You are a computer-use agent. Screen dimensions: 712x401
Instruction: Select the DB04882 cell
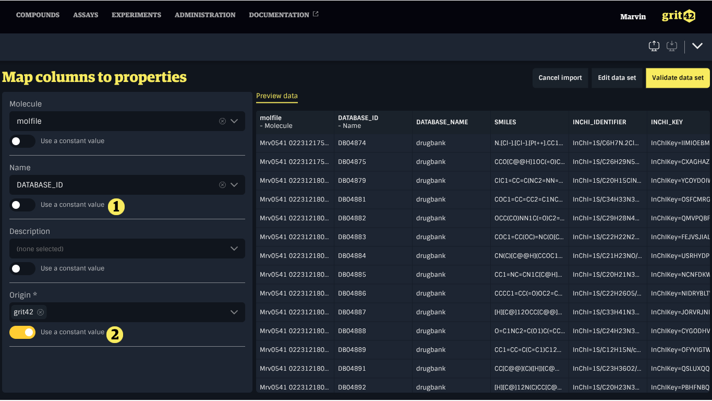click(373, 218)
